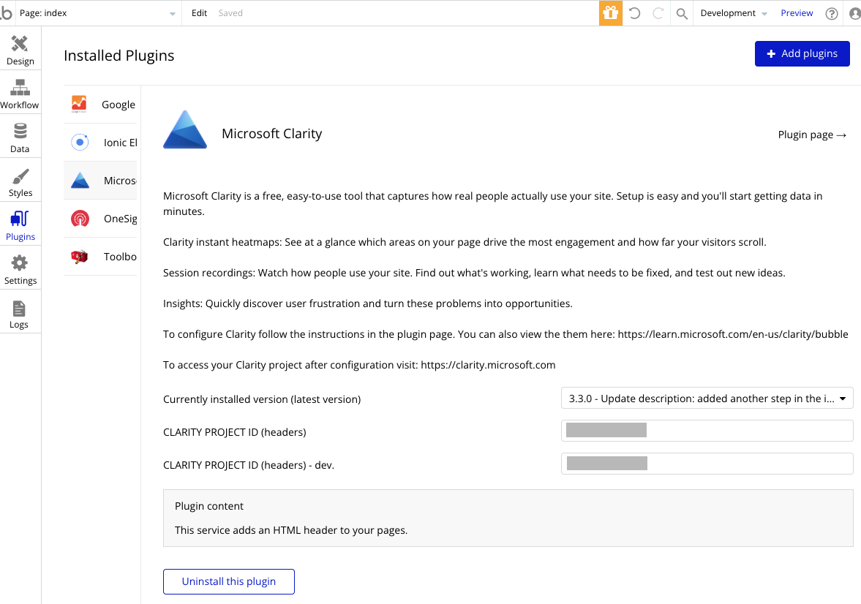Click 'Currently installed version (latest version)' label

tap(262, 399)
